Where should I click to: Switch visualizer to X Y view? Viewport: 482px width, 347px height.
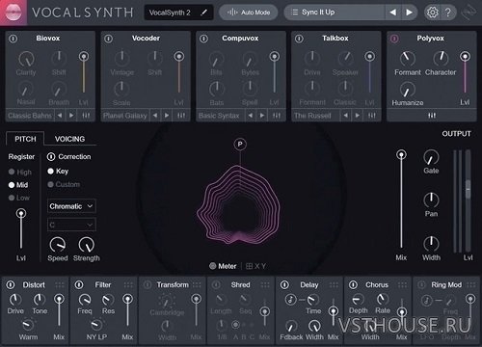point(255,266)
